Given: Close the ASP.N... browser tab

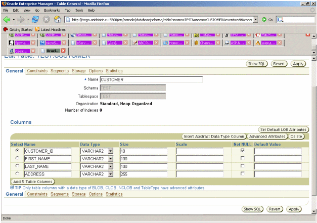Looking at the screenshot, I should click(x=249, y=42).
